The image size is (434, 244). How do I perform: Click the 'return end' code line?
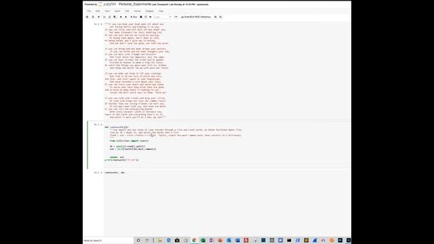(x=117, y=157)
